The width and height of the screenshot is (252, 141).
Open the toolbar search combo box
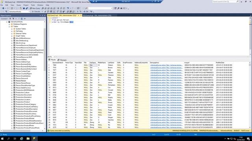point(100,8)
